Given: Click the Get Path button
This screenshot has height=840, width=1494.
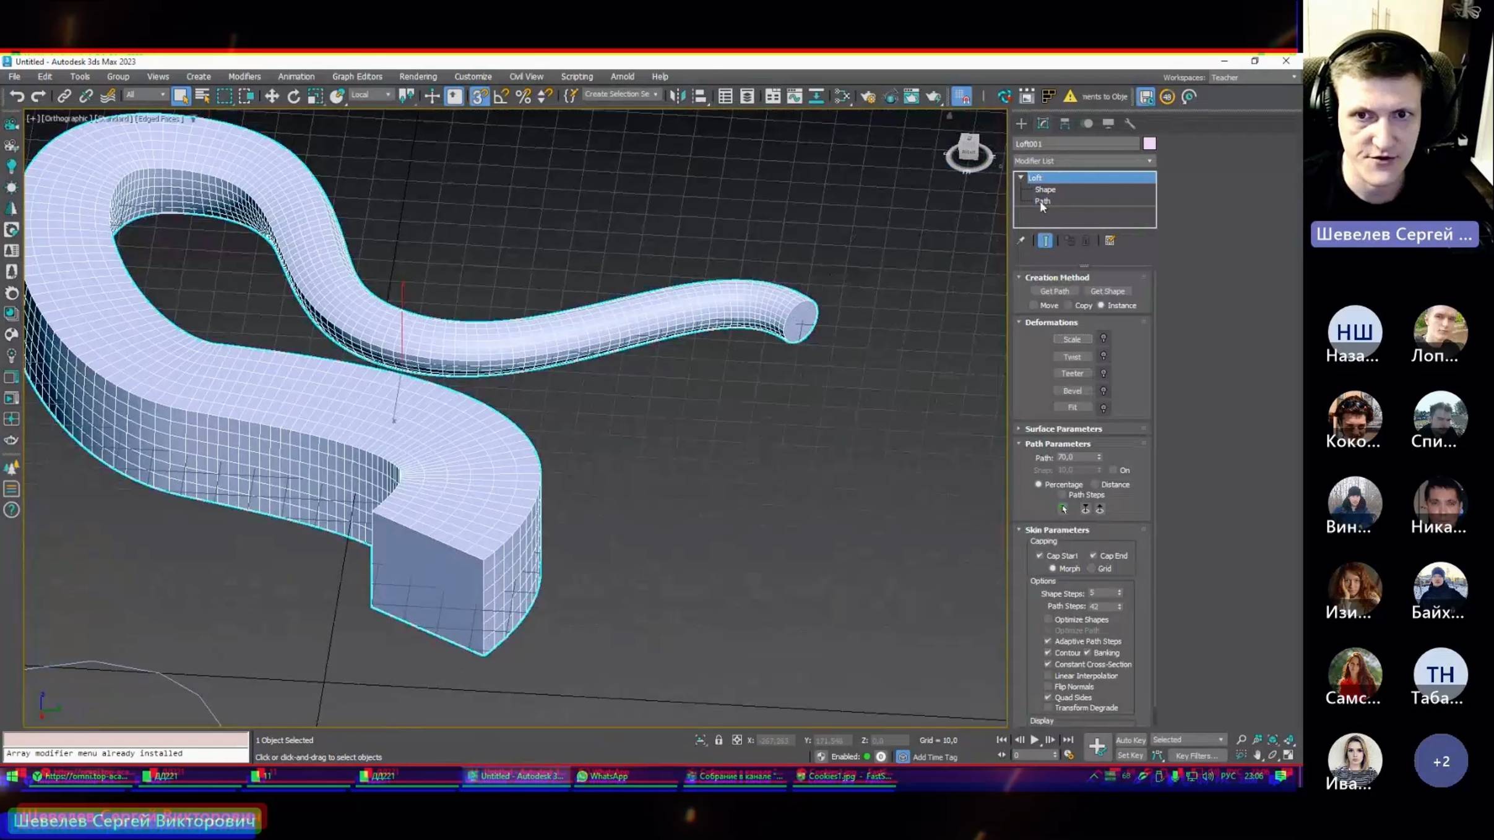Looking at the screenshot, I should click(1054, 291).
